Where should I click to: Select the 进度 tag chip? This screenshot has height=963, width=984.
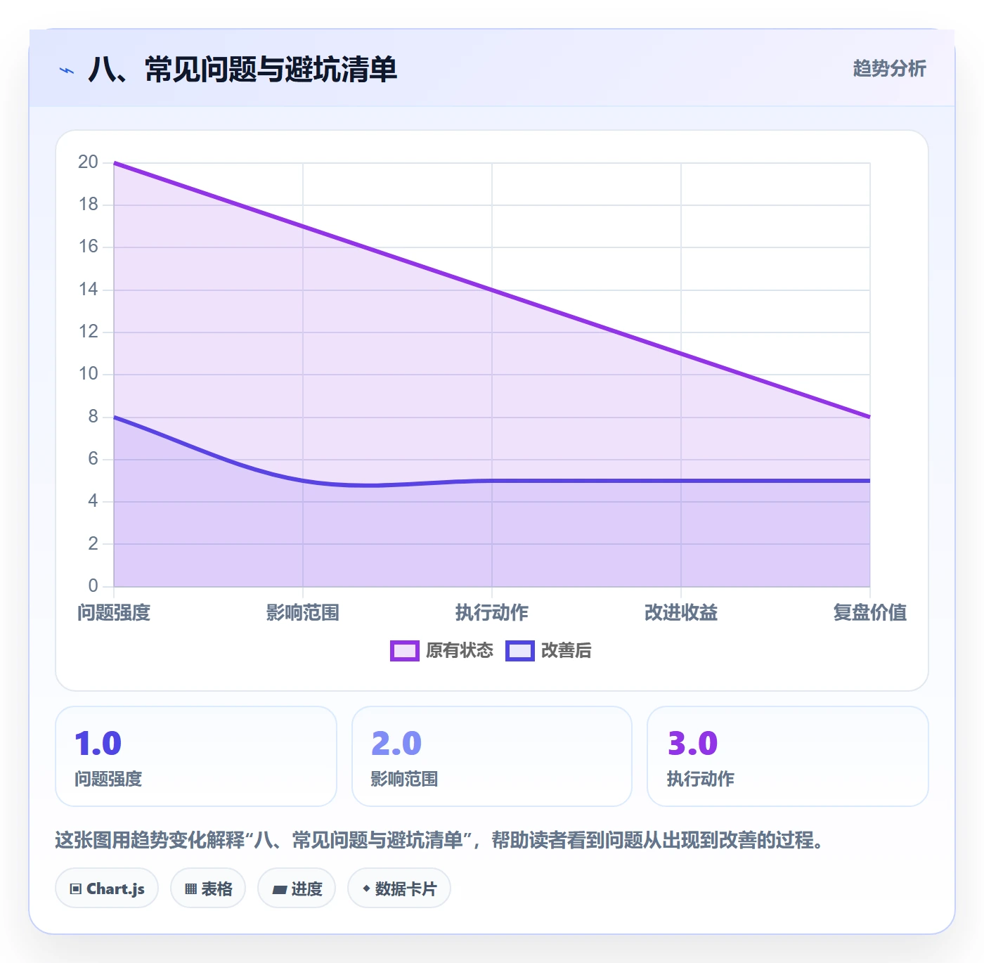297,888
